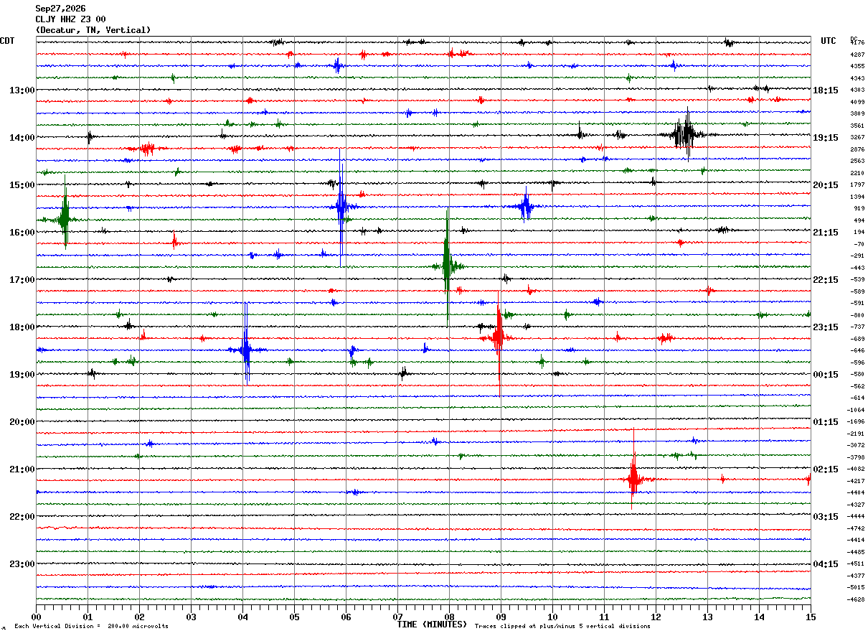The image size is (868, 636).
Task: Click the Traces clipped footer note
Action: coord(562,627)
